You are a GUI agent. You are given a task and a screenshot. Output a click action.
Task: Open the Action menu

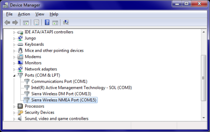pos(24,14)
